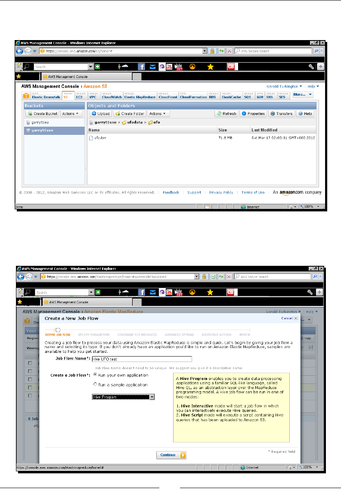Viewport: 341px width, 492px height.
Task: Select the Run your own application radio button
Action: click(x=95, y=375)
